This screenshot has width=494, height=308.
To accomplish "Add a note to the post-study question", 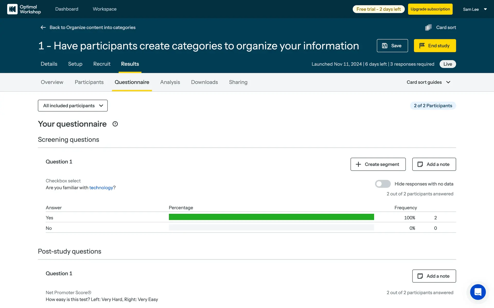I will point(434,276).
